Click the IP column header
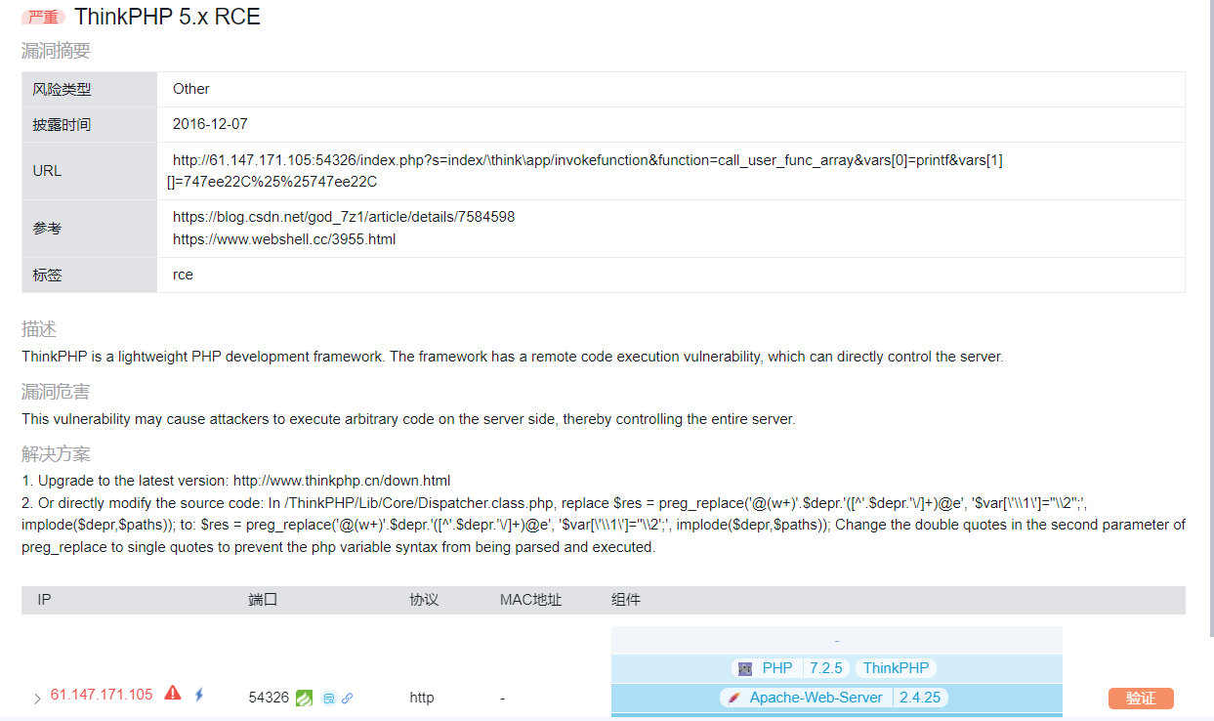 (44, 600)
